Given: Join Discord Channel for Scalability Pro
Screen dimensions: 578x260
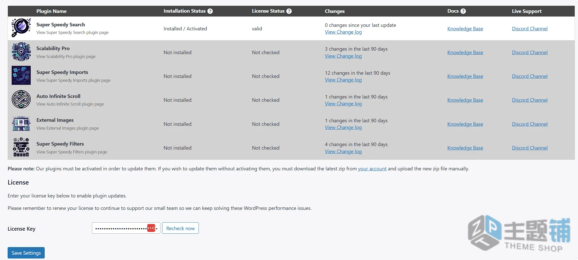Looking at the screenshot, I should coord(530,52).
